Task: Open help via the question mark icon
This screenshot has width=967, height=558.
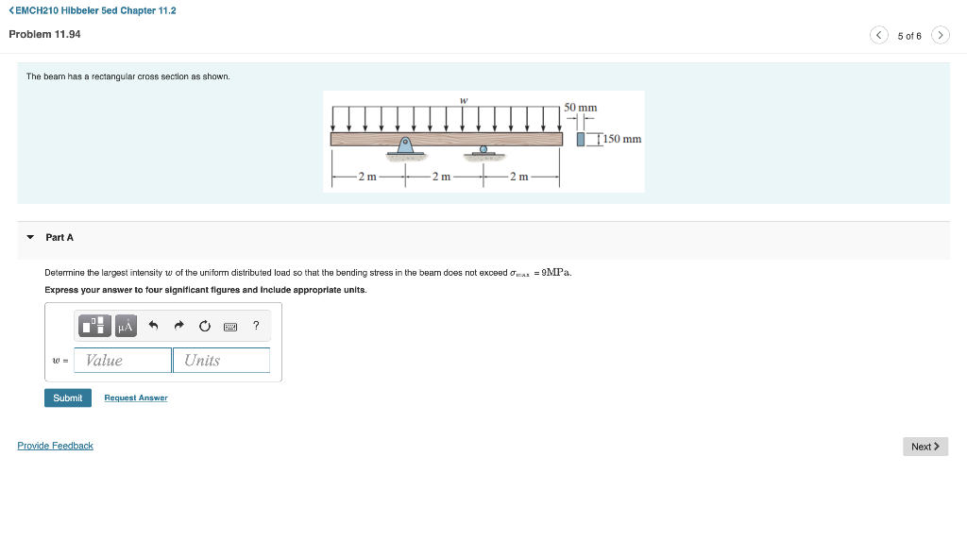Action: pyautogui.click(x=255, y=326)
